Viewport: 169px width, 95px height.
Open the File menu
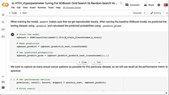pyautogui.click(x=13, y=8)
